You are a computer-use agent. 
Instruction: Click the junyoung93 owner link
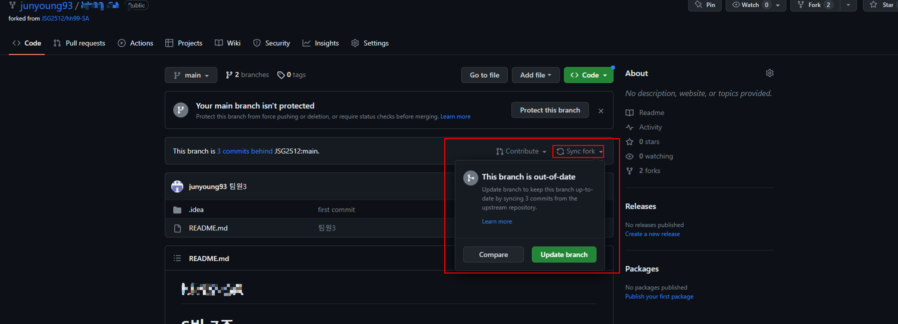46,6
